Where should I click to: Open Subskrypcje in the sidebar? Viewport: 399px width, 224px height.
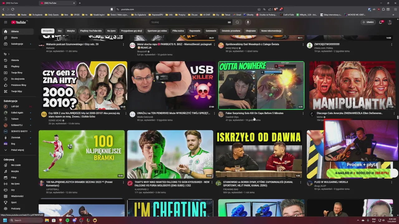[18, 44]
